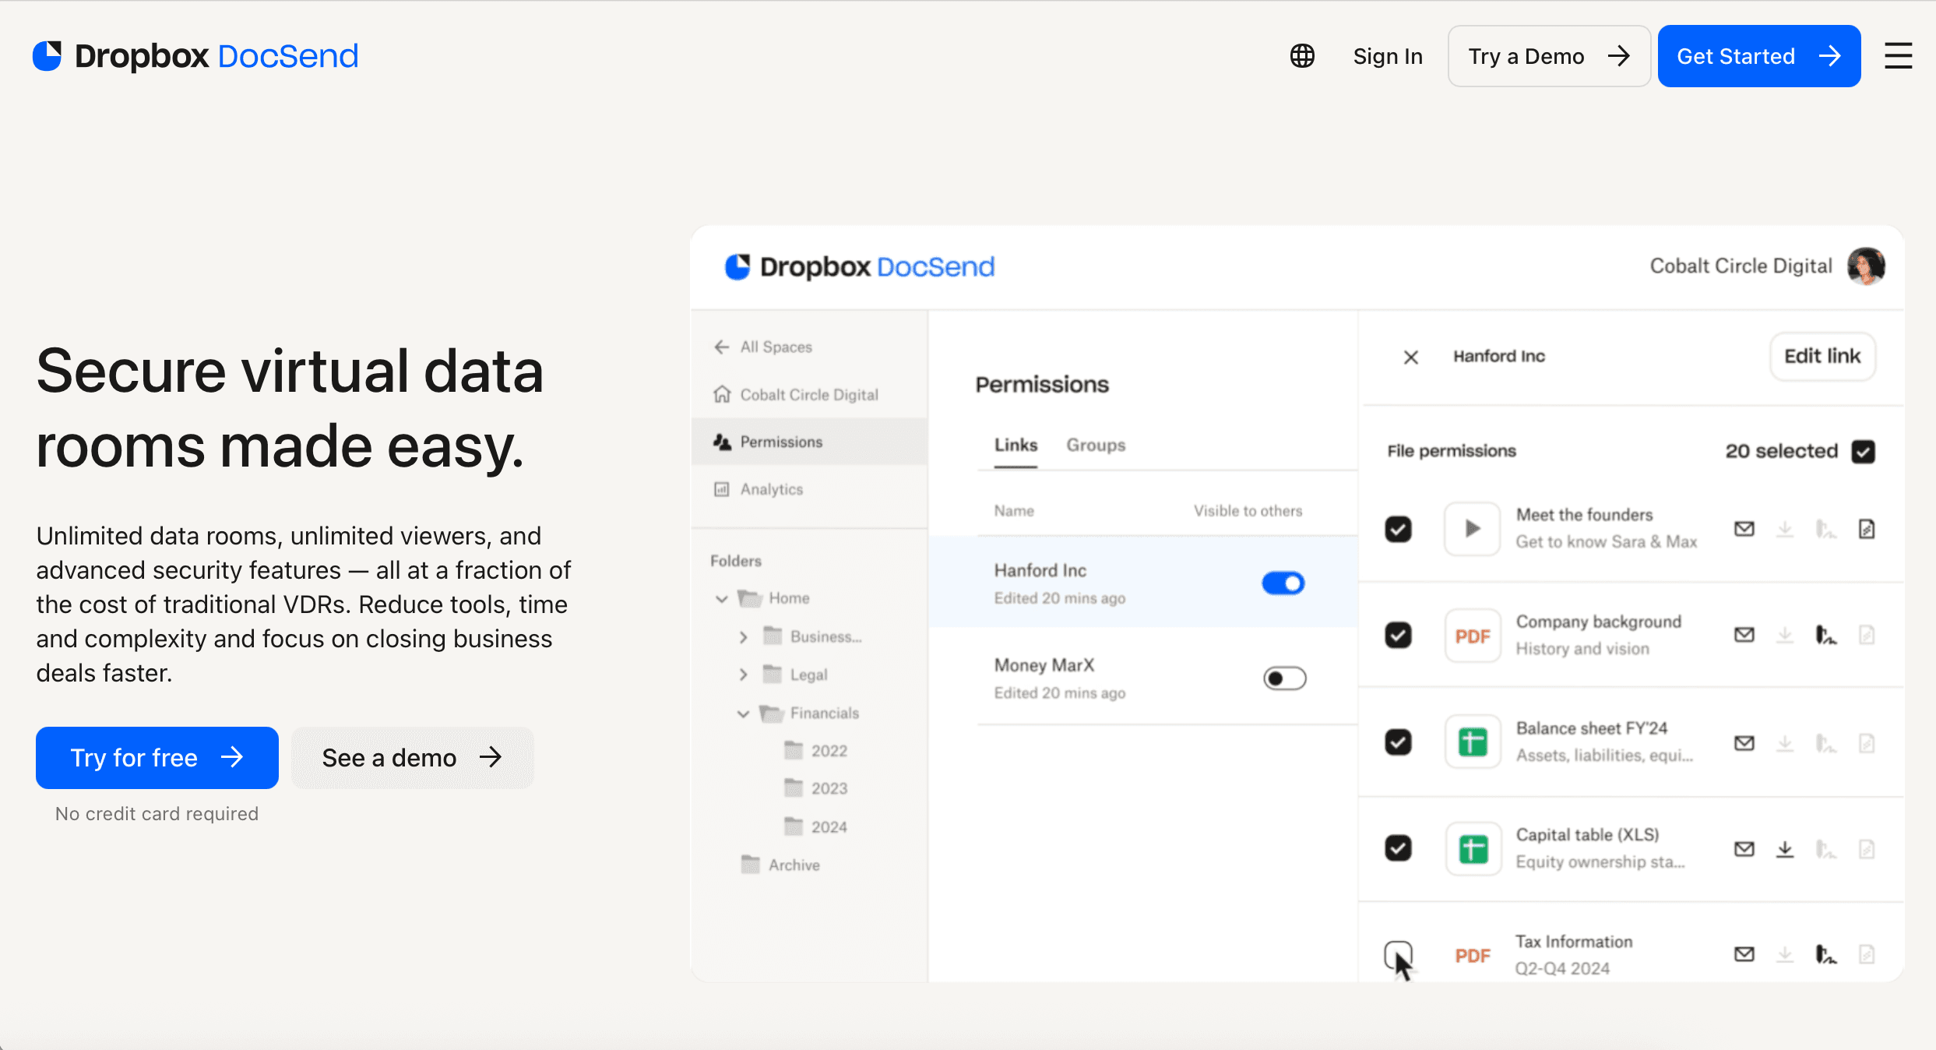The width and height of the screenshot is (1936, 1050).
Task: Collapse the Financials folder
Action: pyautogui.click(x=744, y=714)
